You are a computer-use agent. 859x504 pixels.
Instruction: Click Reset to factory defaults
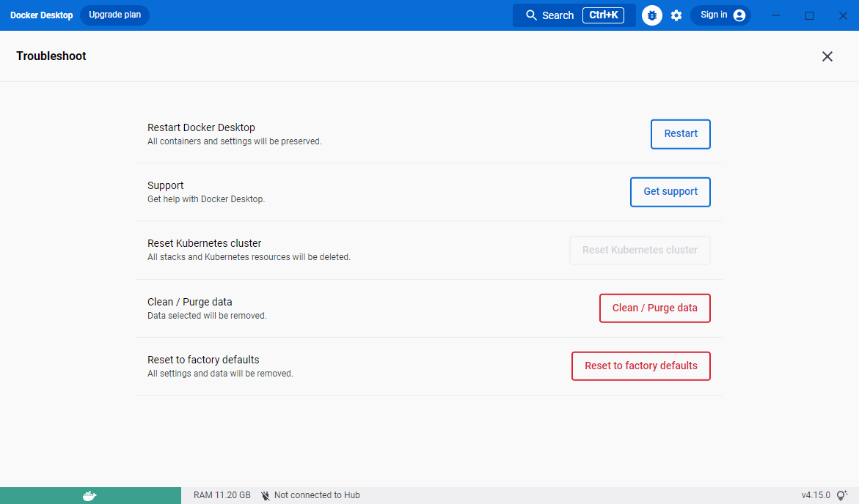(640, 366)
